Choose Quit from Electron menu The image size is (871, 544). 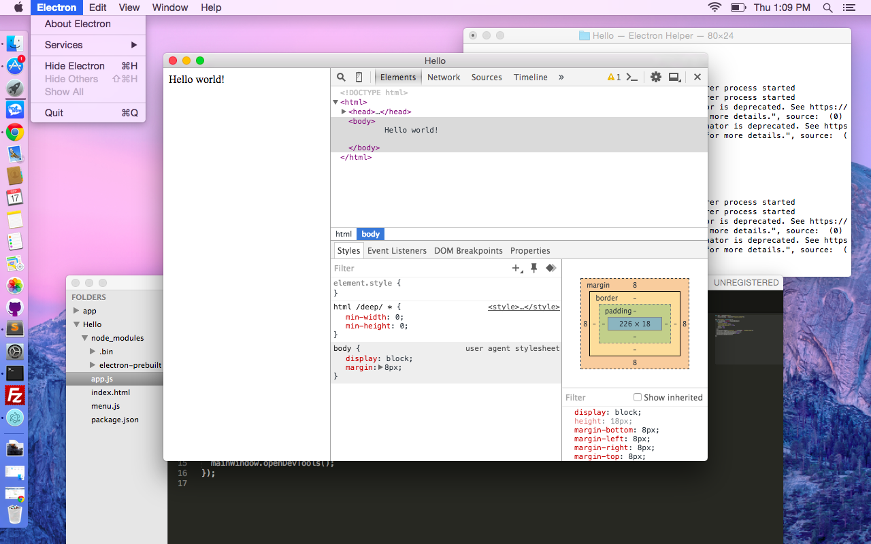(x=88, y=113)
